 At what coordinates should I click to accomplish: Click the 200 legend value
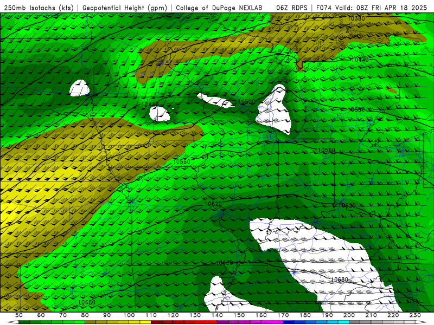pyautogui.click(x=349, y=315)
